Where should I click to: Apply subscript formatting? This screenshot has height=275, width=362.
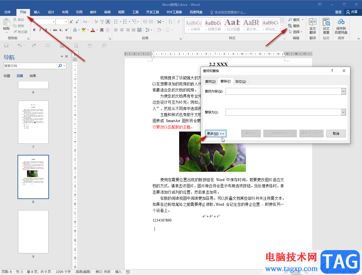point(61,30)
